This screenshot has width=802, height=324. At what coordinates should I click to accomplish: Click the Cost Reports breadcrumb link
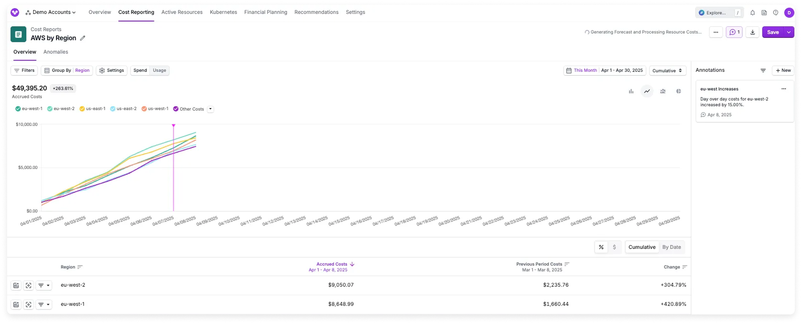pos(46,29)
